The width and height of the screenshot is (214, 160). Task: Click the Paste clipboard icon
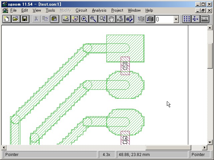[x=55, y=19]
